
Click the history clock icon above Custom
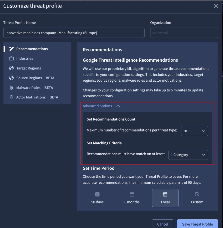(x=197, y=194)
